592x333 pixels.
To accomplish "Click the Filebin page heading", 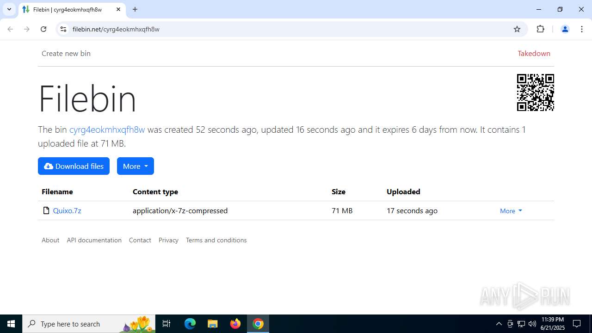I will click(x=87, y=99).
